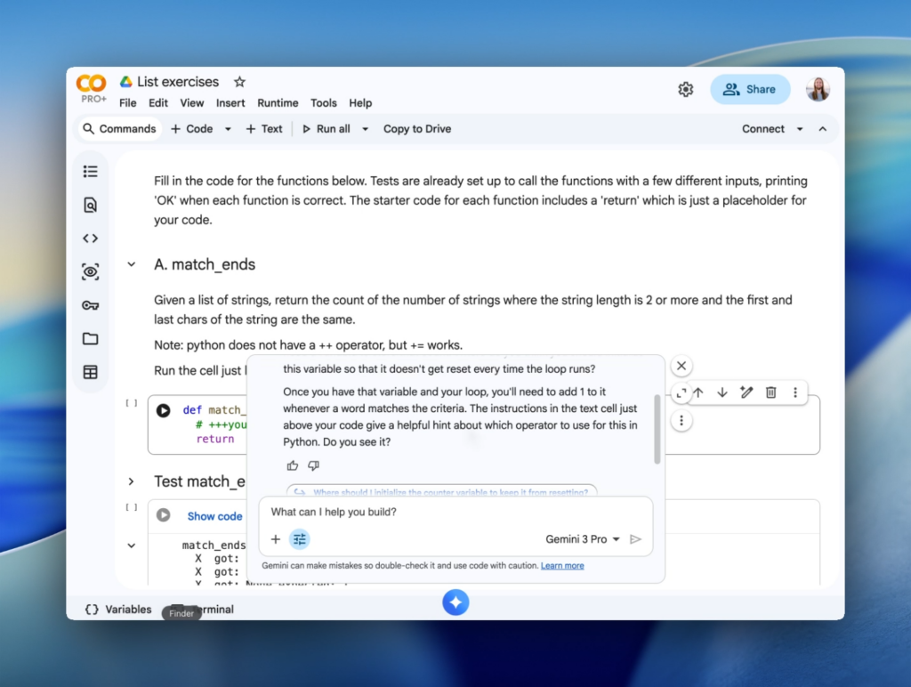911x687 pixels.
Task: Give the Gemini response a thumbs up
Action: (293, 465)
